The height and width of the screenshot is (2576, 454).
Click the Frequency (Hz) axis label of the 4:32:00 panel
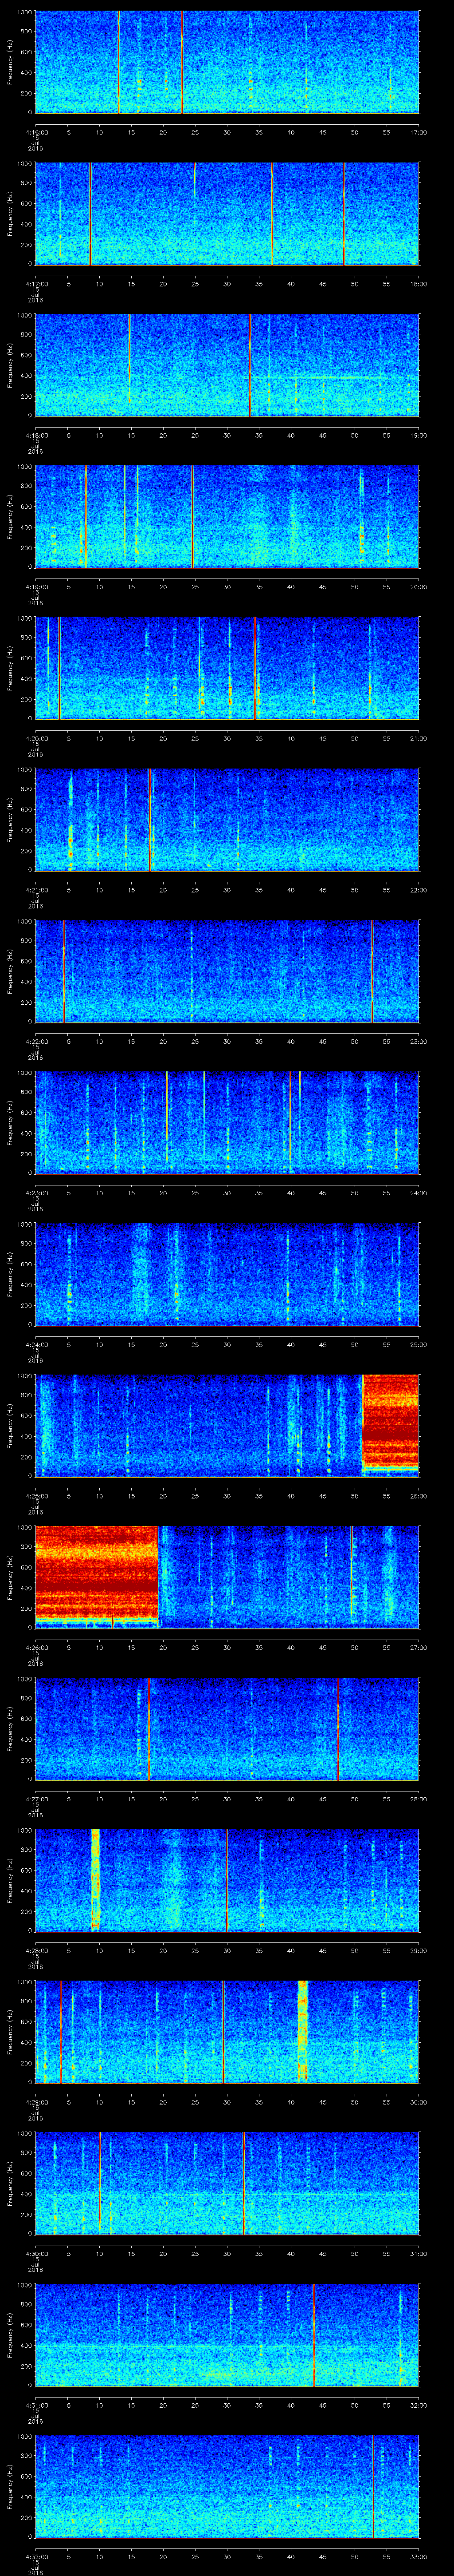coord(11,2486)
